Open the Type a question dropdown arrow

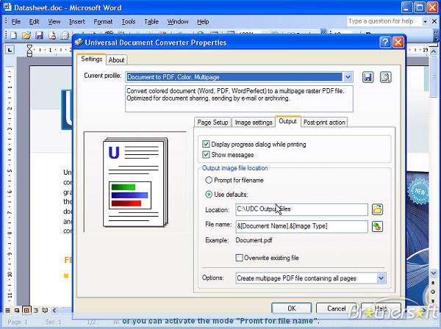pyautogui.click(x=425, y=21)
